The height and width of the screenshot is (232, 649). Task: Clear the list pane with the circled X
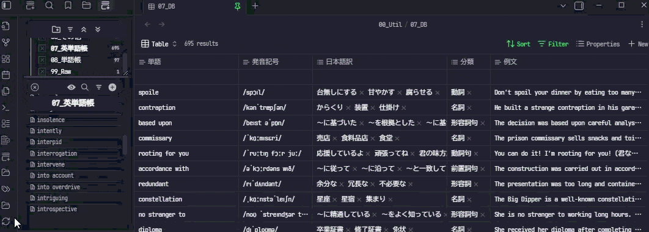(35, 87)
